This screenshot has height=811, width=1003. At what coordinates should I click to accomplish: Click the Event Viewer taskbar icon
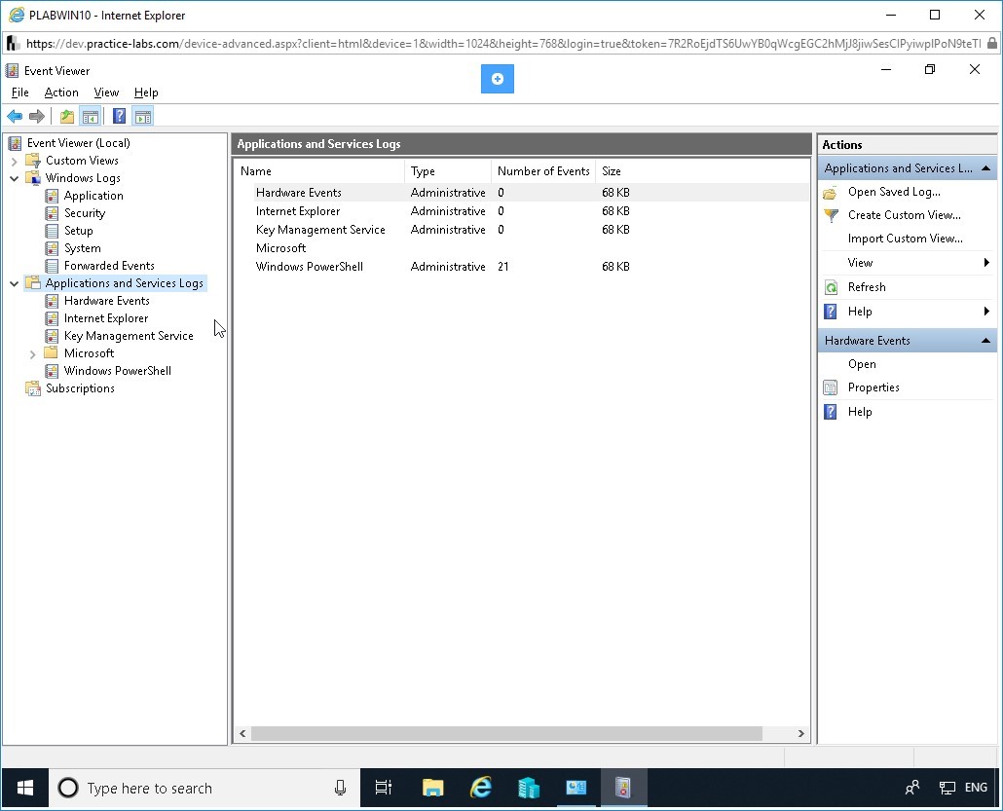623,788
